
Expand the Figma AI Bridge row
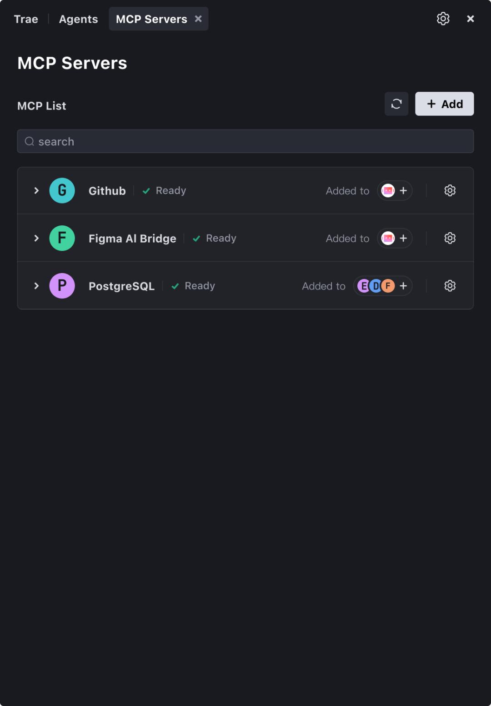point(36,238)
